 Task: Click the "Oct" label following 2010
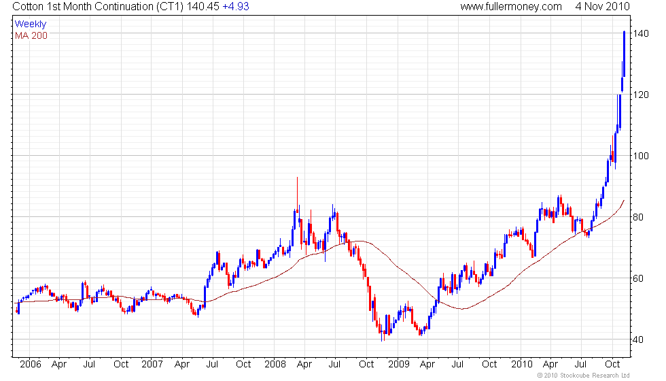(x=612, y=364)
